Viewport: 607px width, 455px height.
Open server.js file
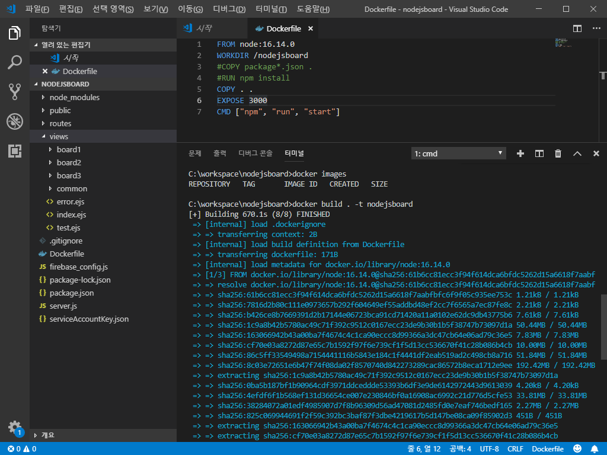[103, 306]
